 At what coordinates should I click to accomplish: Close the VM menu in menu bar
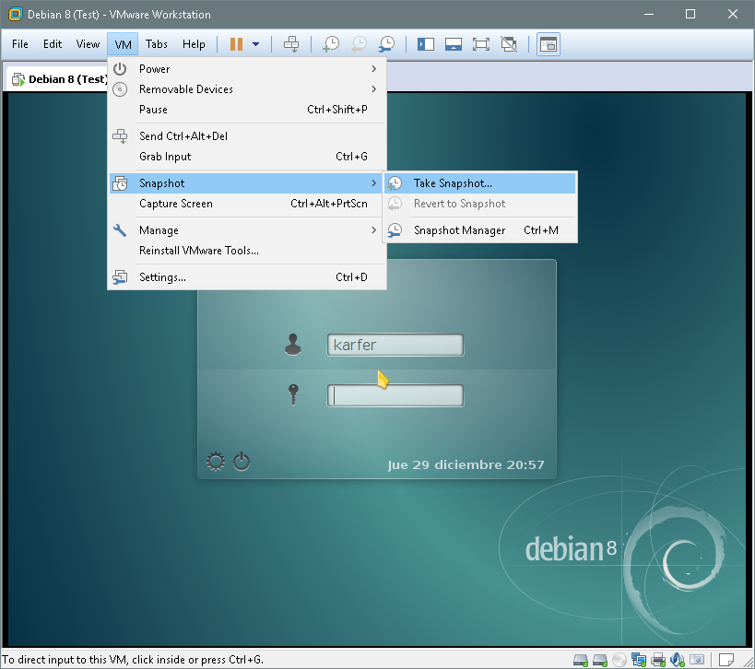(x=123, y=45)
